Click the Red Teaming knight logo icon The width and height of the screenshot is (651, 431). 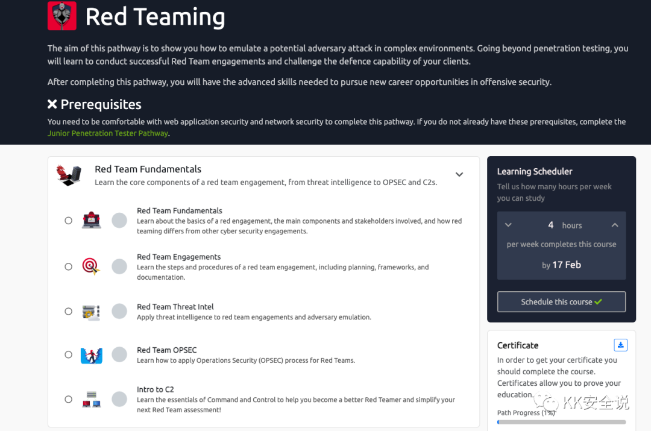[62, 16]
